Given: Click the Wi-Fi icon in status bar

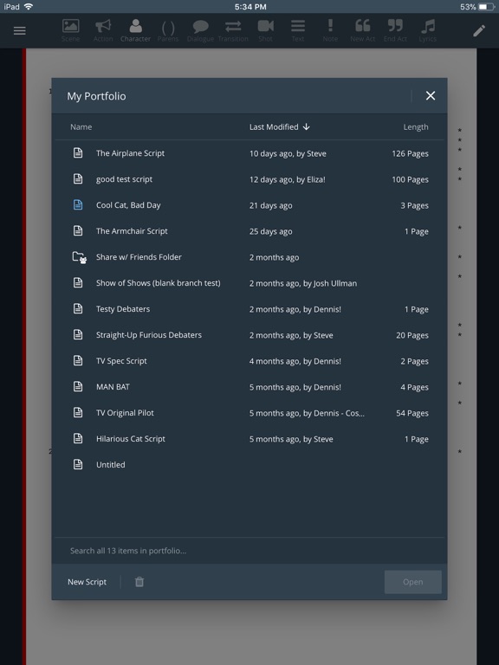Looking at the screenshot, I should pos(29,6).
